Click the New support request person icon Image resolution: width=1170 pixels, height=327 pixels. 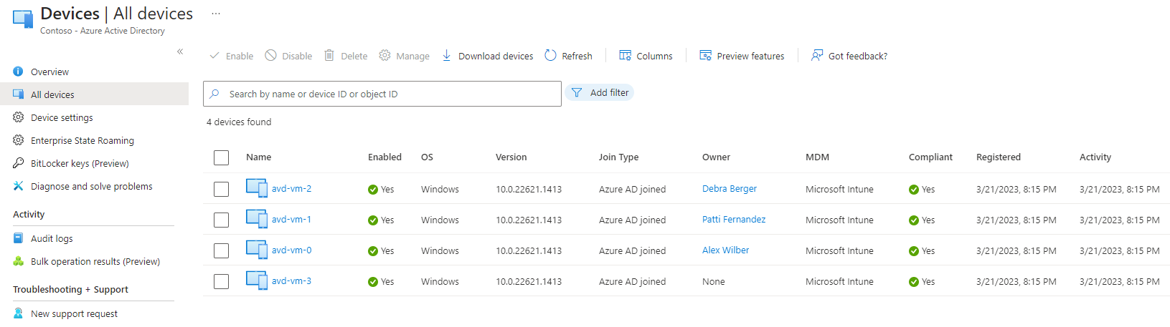coord(19,313)
